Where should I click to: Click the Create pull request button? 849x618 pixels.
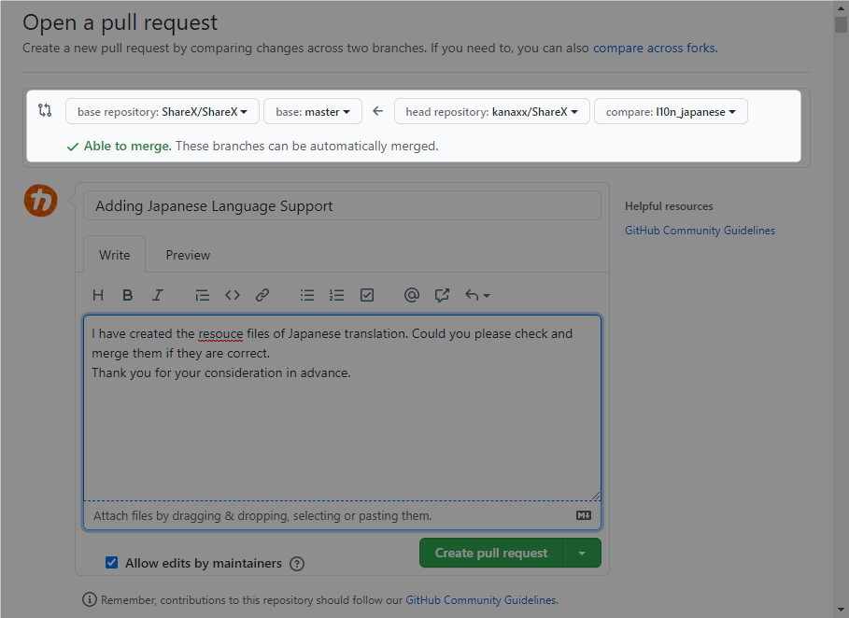point(491,553)
